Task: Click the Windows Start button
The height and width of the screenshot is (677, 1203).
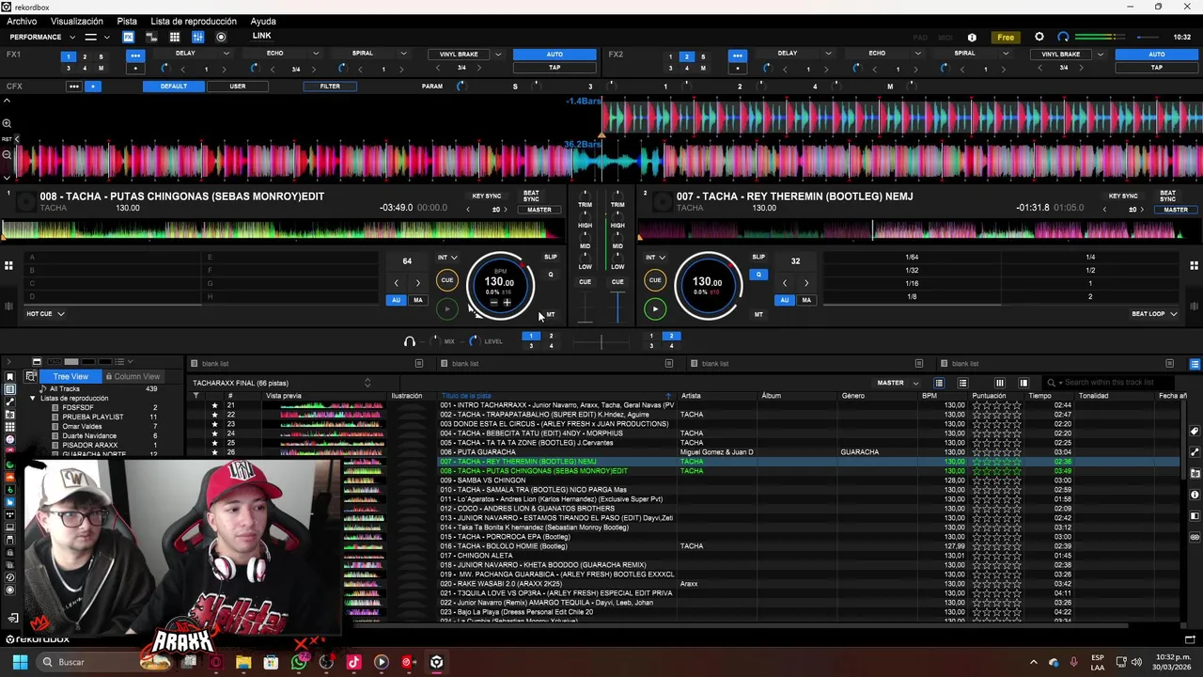Action: (20, 662)
